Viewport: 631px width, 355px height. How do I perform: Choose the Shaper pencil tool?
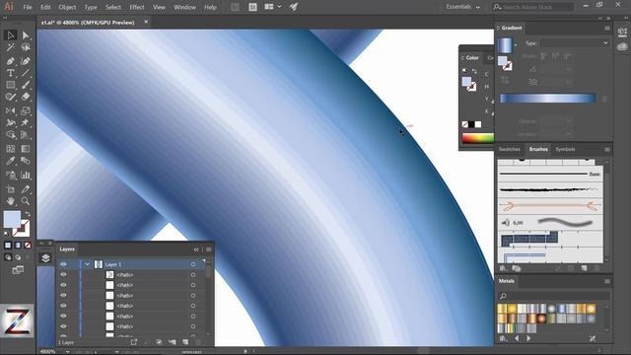(11, 97)
